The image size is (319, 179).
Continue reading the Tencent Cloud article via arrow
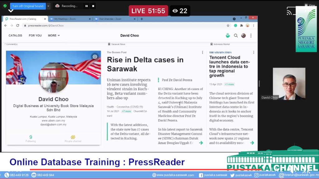pos(252,143)
